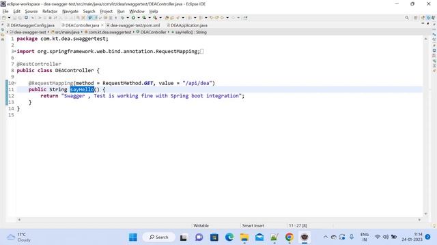
Task: Click the Open Perspective icon
Action: coord(416,18)
